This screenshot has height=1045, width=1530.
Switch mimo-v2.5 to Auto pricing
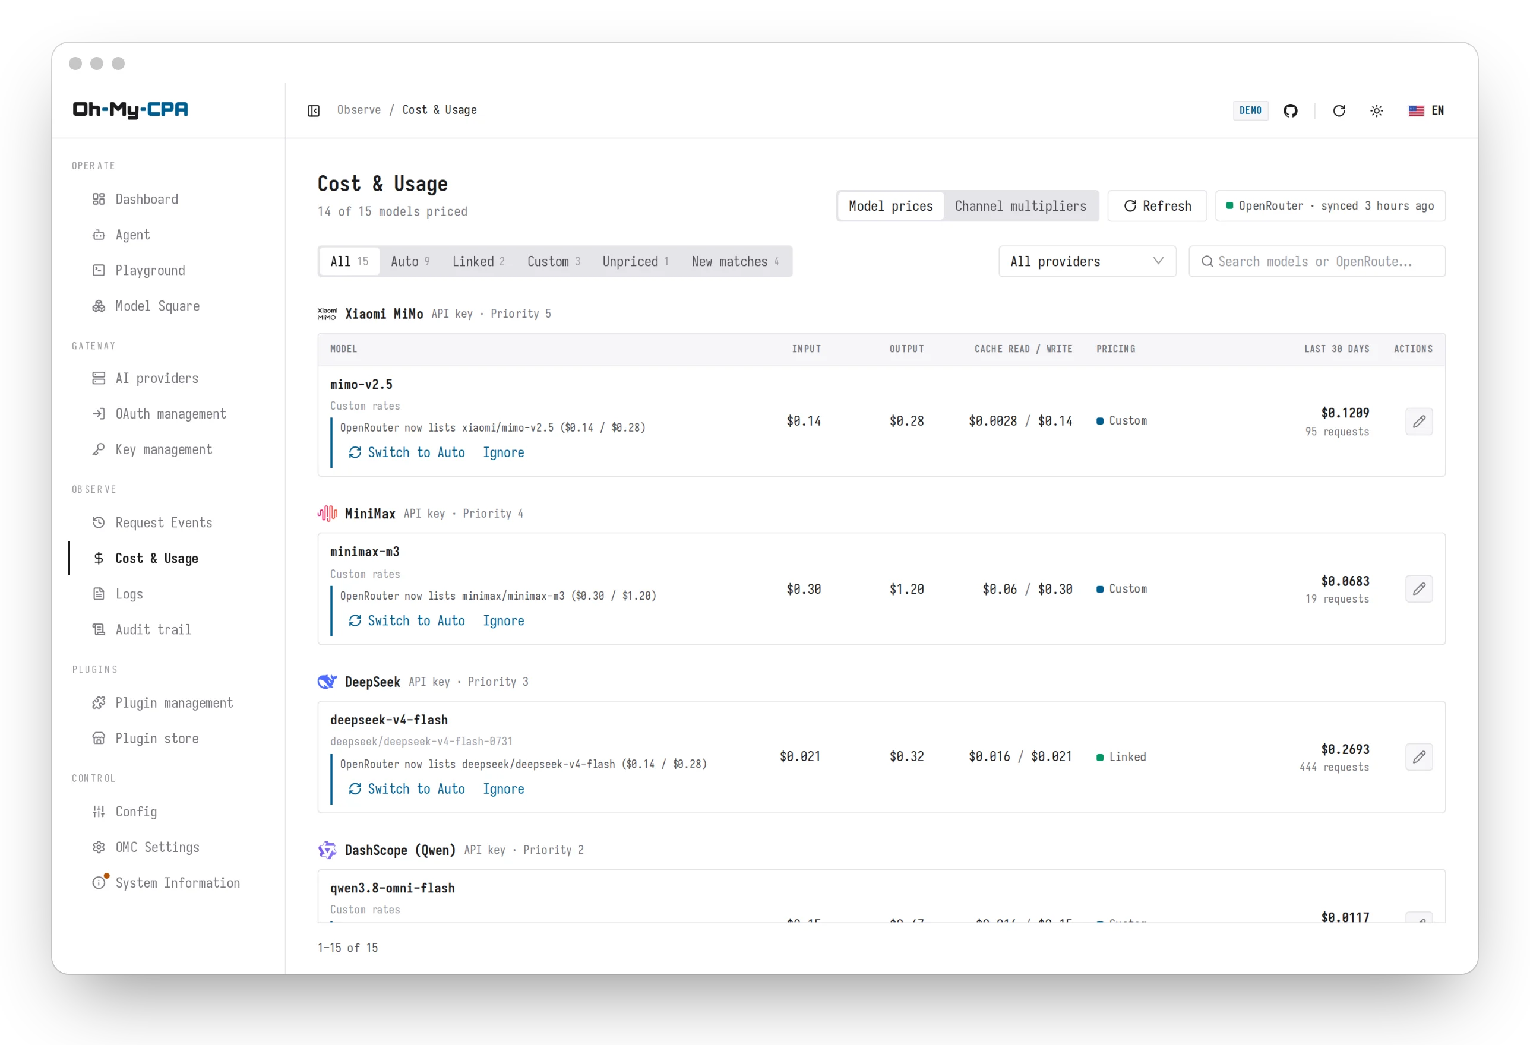pyautogui.click(x=407, y=452)
